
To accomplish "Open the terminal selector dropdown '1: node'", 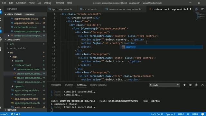I will pyautogui.click(x=164, y=85).
